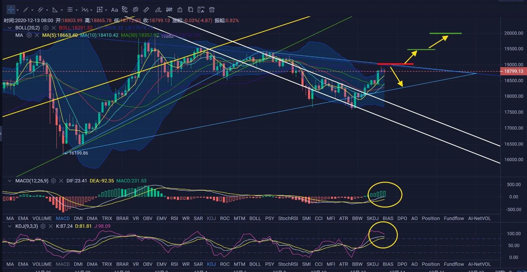This screenshot has width=527, height=272.
Task: Collapse the MACD(12,26,9) indicator panel
Action: click(x=10, y=181)
